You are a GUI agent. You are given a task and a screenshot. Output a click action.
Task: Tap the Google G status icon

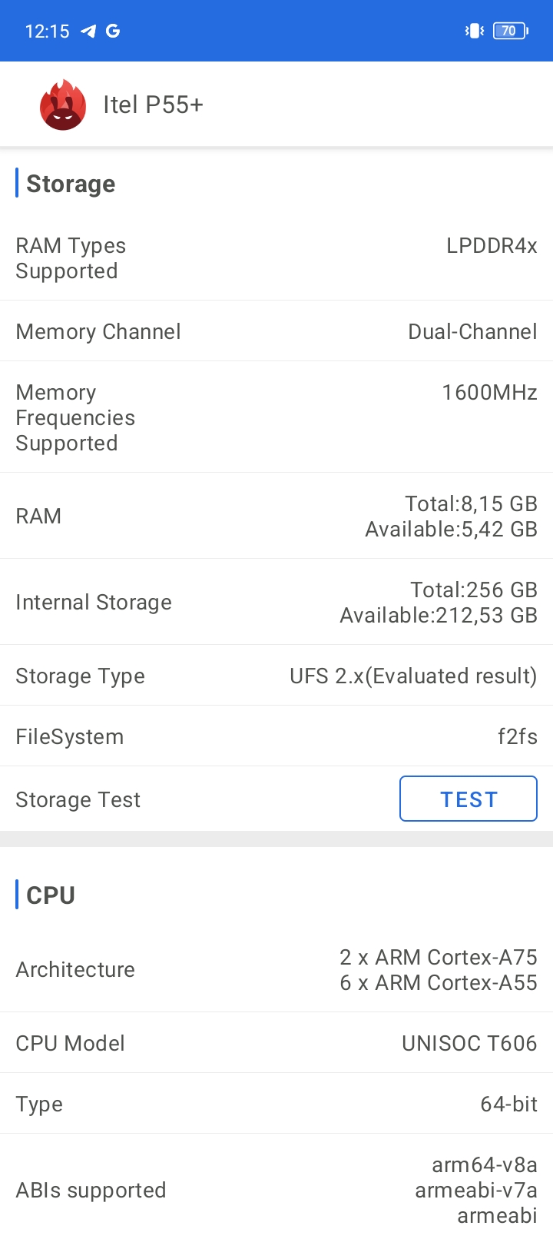tap(113, 31)
